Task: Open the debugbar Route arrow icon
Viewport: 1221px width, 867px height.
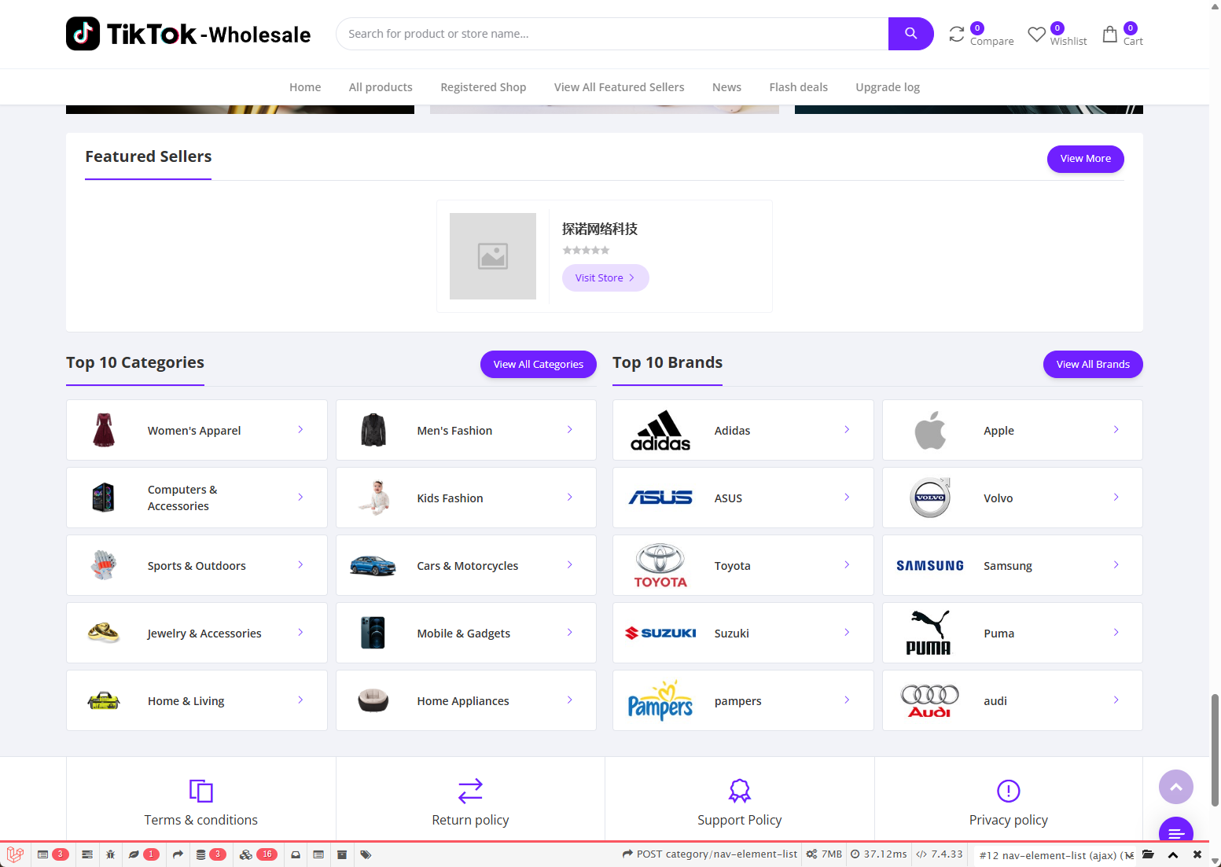Action: [178, 854]
